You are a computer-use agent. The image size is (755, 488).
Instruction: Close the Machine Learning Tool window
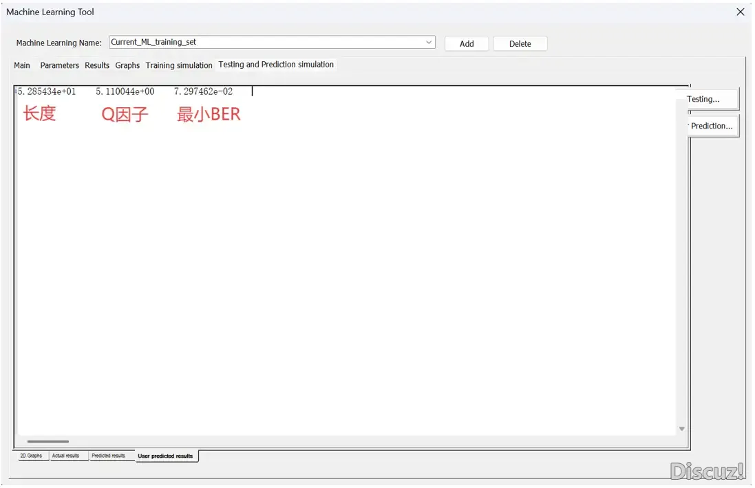(740, 12)
